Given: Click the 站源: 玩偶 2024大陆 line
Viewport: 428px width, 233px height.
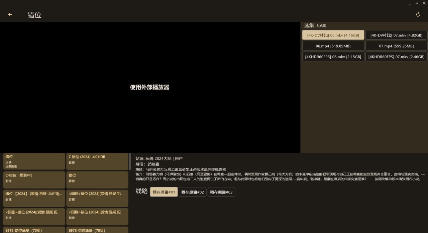Looking at the screenshot, I should pyautogui.click(x=159, y=158).
